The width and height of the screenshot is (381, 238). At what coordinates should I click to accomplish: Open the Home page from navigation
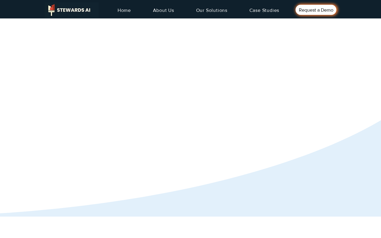(x=124, y=10)
